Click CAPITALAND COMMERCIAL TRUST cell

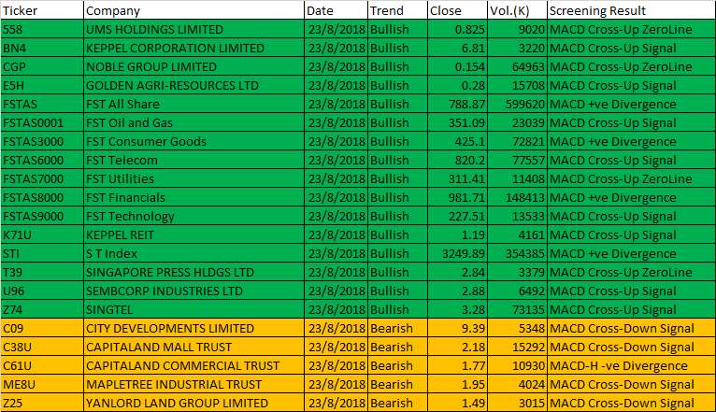coord(194,366)
